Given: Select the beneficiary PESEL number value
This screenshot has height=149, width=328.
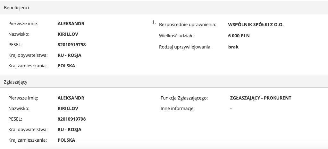Looking at the screenshot, I should (72, 45).
